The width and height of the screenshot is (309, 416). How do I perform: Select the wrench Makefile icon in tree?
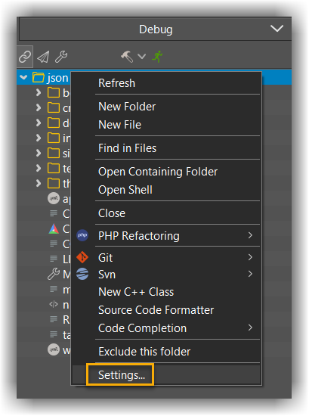[x=54, y=274]
